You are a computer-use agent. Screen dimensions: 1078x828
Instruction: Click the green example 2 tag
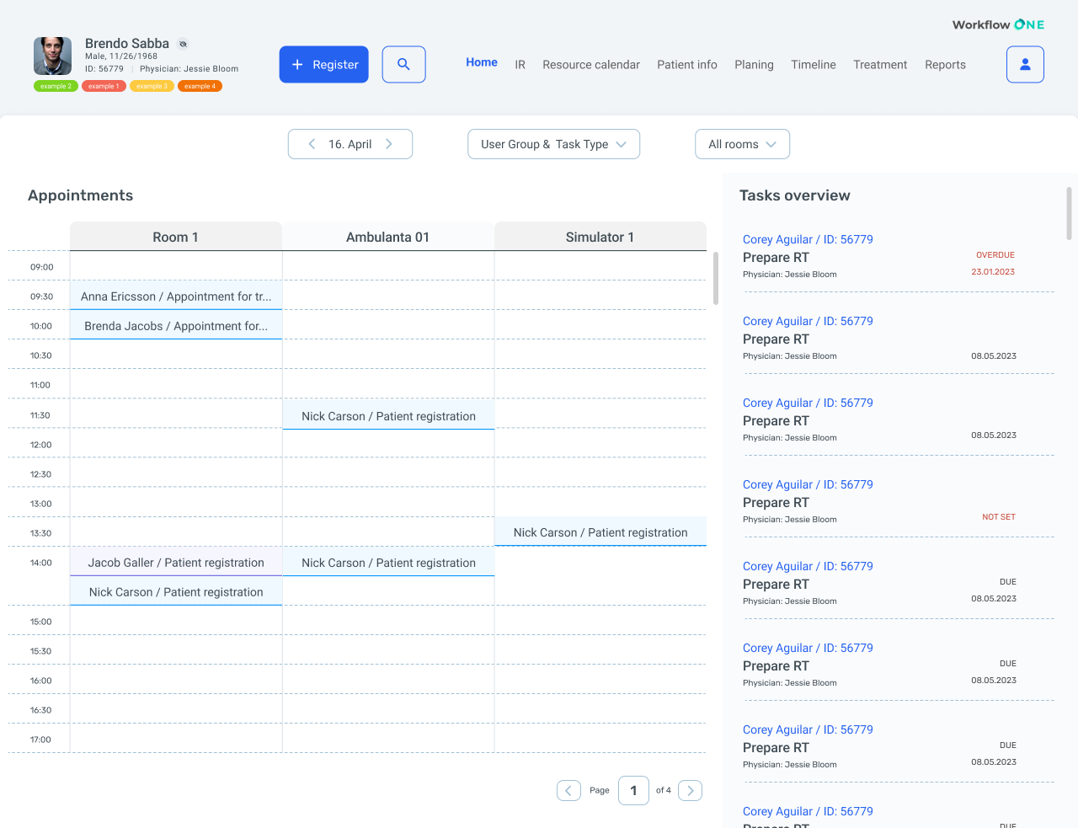click(x=56, y=86)
